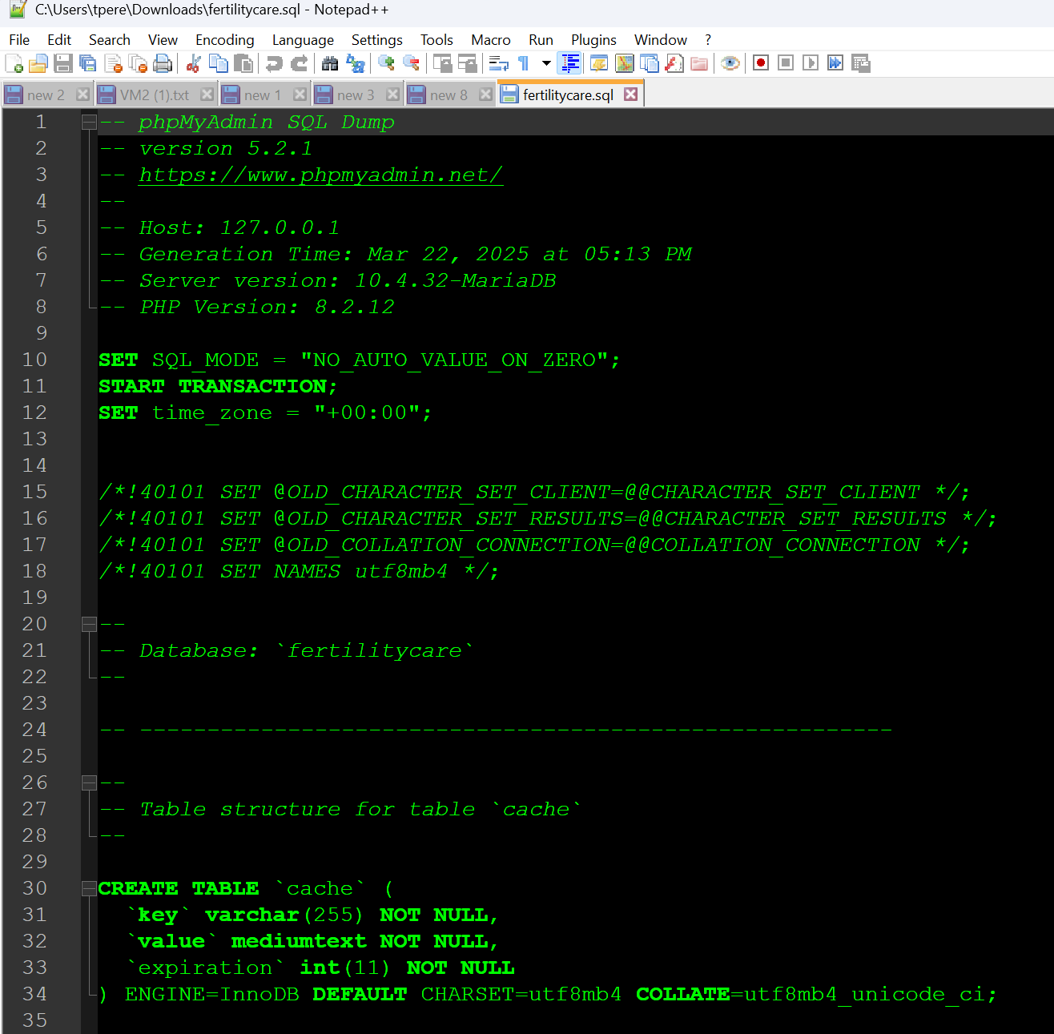This screenshot has height=1034, width=1054.
Task: Collapse the CREATE TABLE cache fold
Action: coord(88,887)
